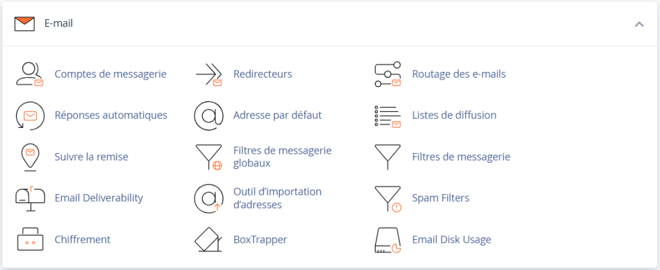The width and height of the screenshot is (660, 270).
Task: Click the Routage des e-mails icon
Action: tap(387, 75)
